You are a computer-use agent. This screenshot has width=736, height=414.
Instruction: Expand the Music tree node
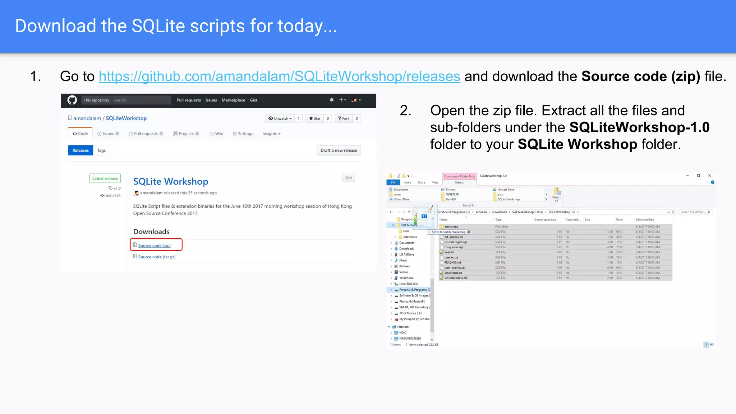click(x=391, y=261)
